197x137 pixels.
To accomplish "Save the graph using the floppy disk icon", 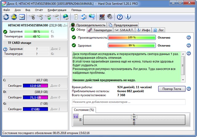I will (x=76, y=116).
